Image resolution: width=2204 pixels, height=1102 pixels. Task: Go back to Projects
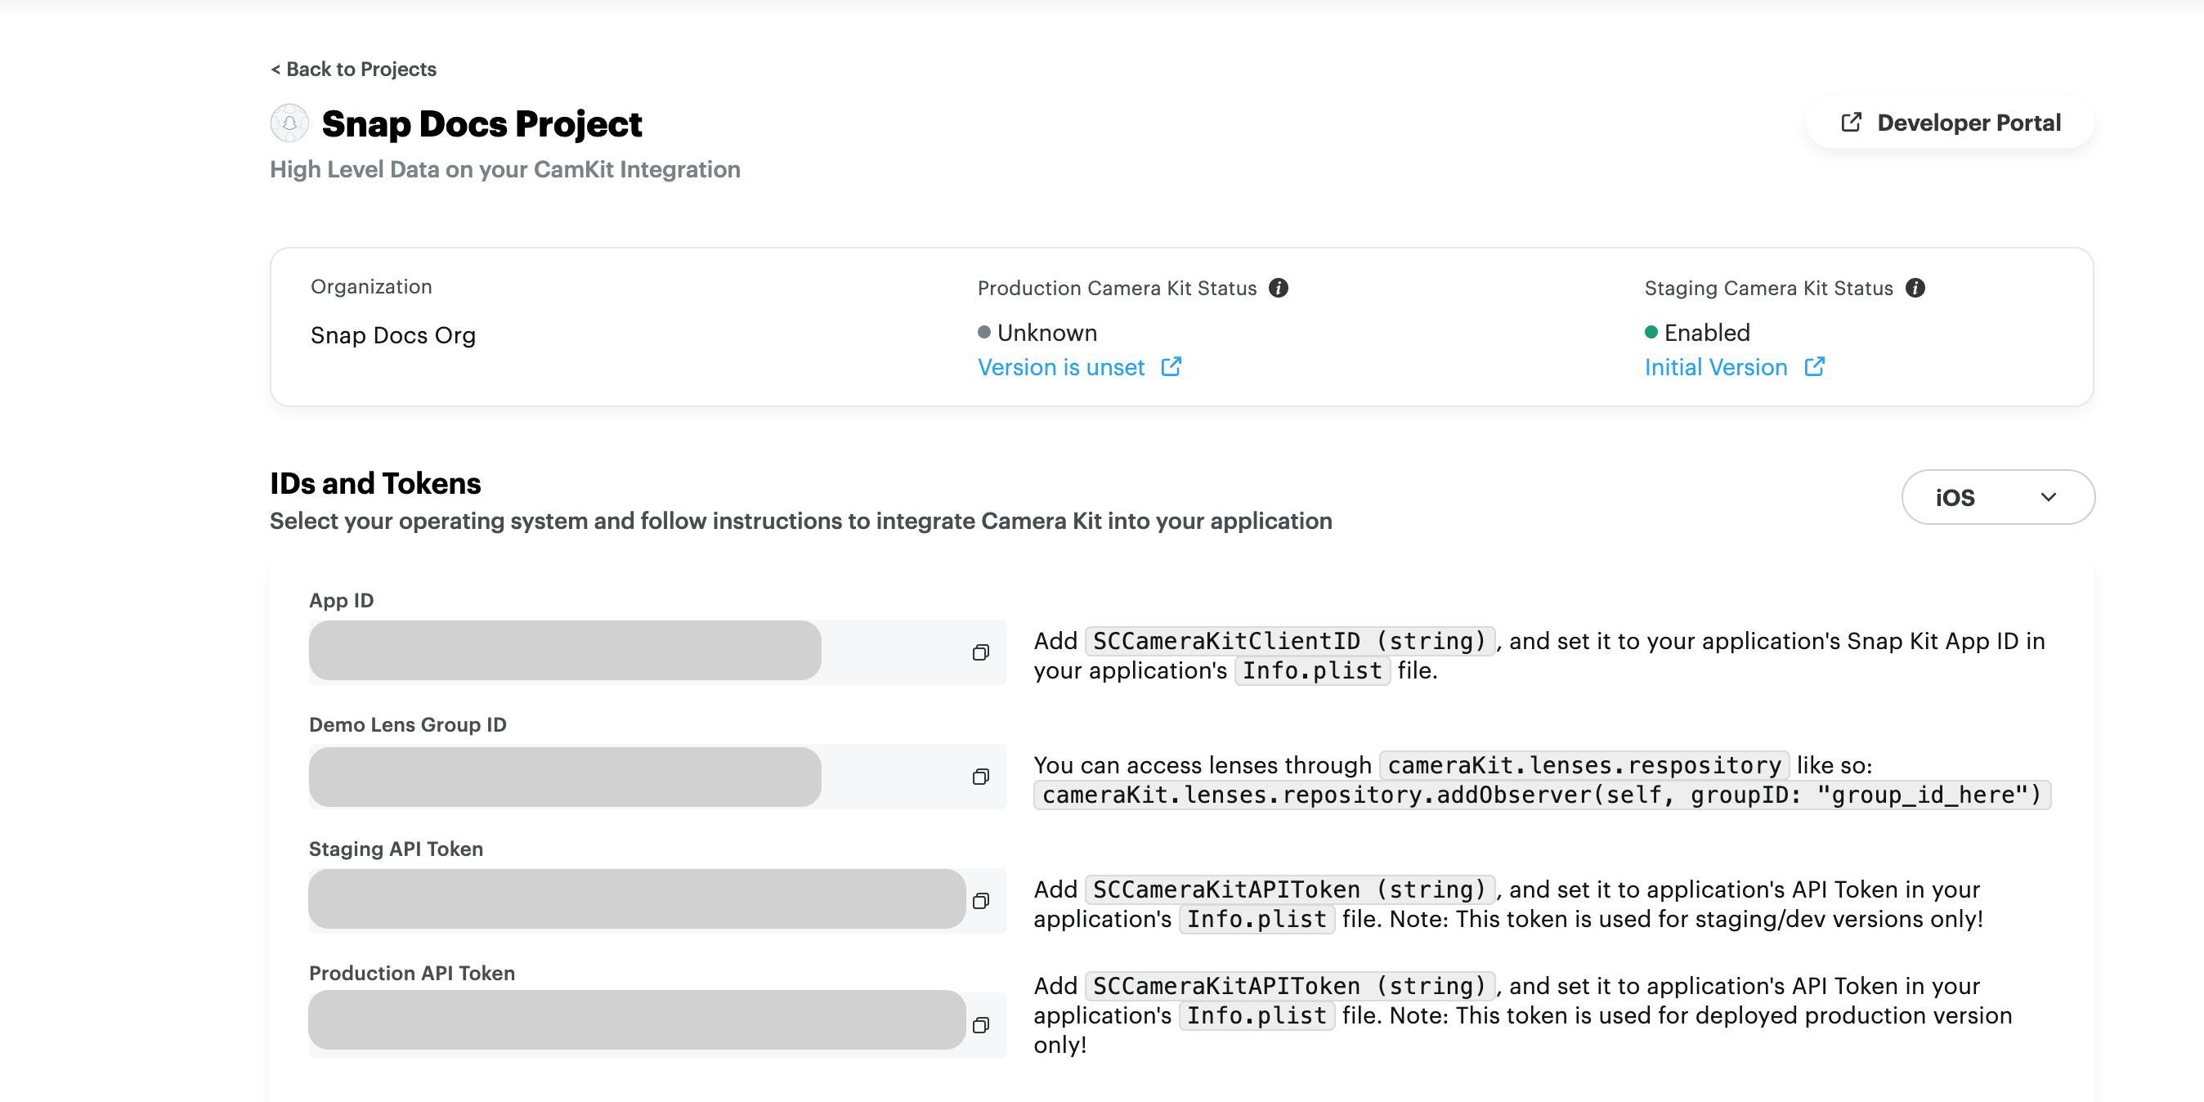click(353, 69)
